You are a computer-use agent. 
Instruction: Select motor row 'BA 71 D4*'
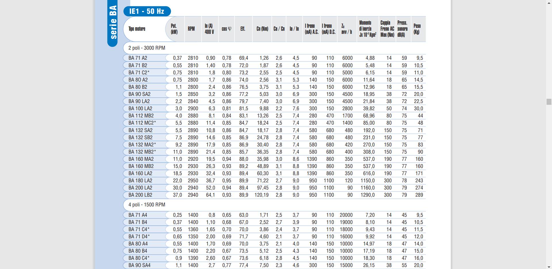275,237
